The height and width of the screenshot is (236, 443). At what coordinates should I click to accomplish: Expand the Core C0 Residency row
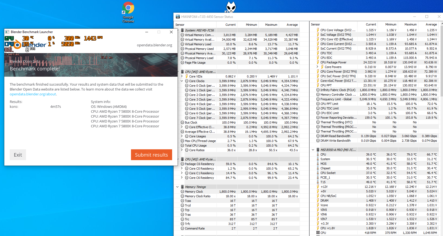[182, 169]
